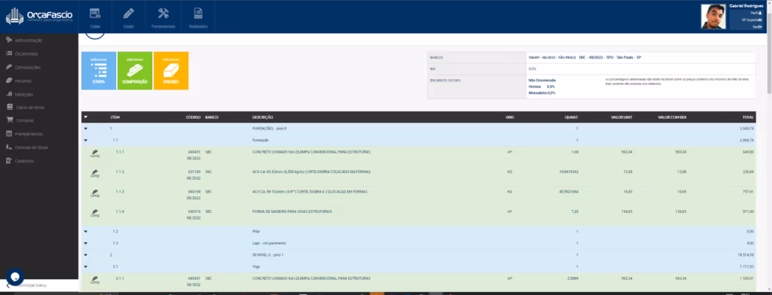Open Compras in the sidebar

25,120
